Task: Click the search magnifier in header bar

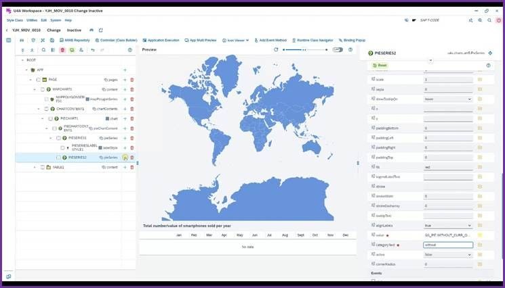Action: [x=489, y=20]
